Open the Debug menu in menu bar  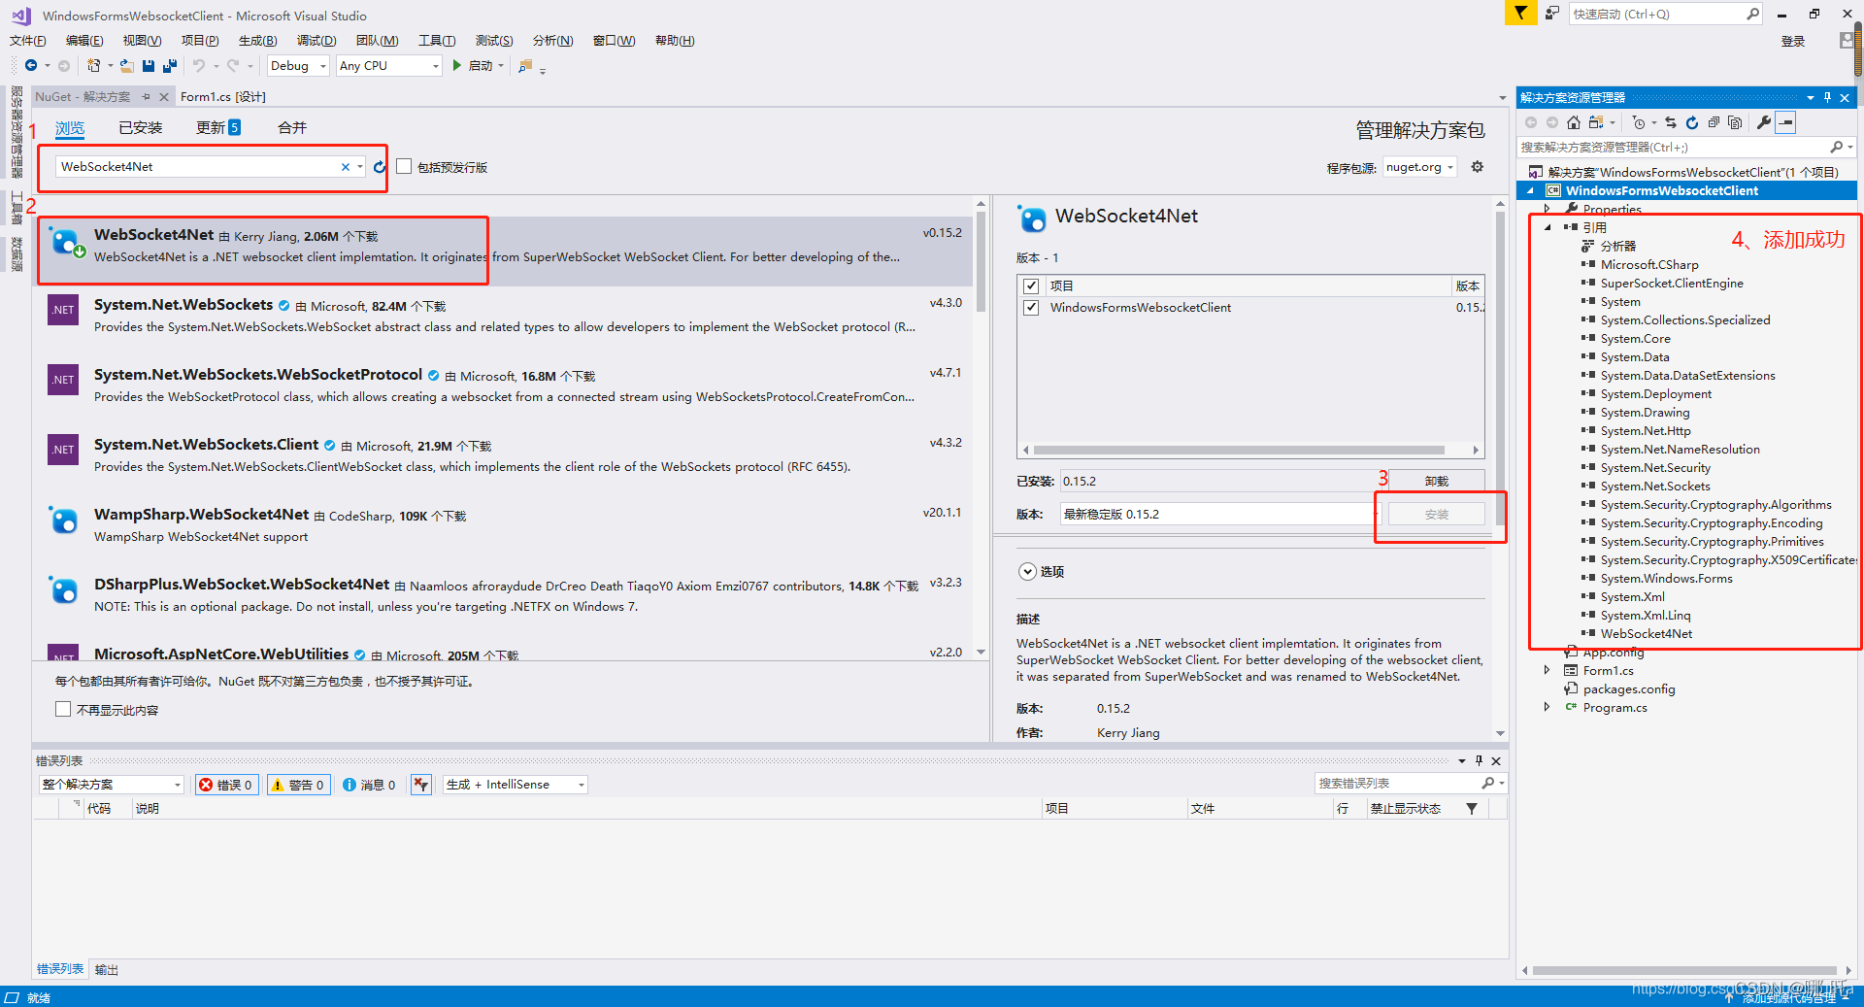point(316,41)
